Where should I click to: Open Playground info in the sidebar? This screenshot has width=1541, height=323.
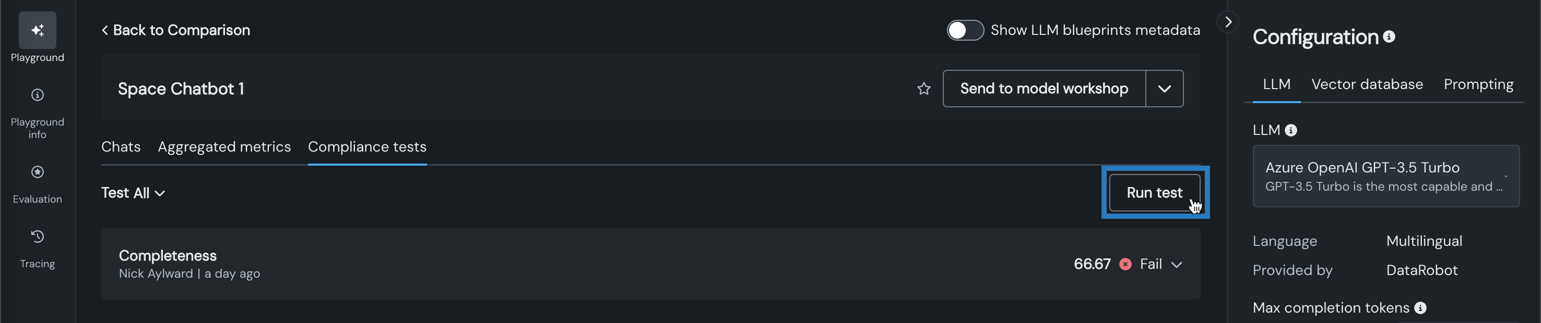37,95
